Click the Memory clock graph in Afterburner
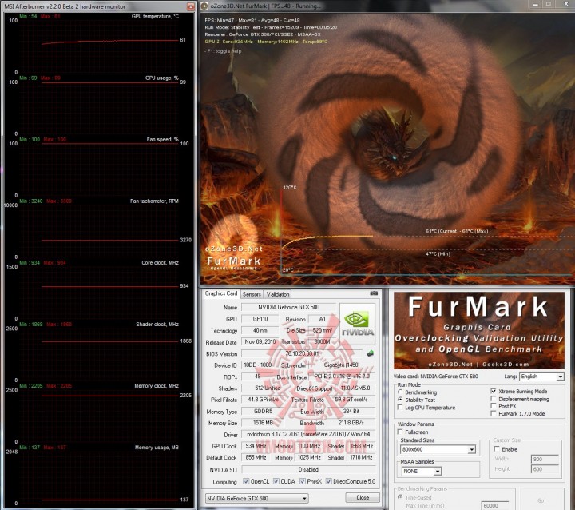 coord(99,413)
